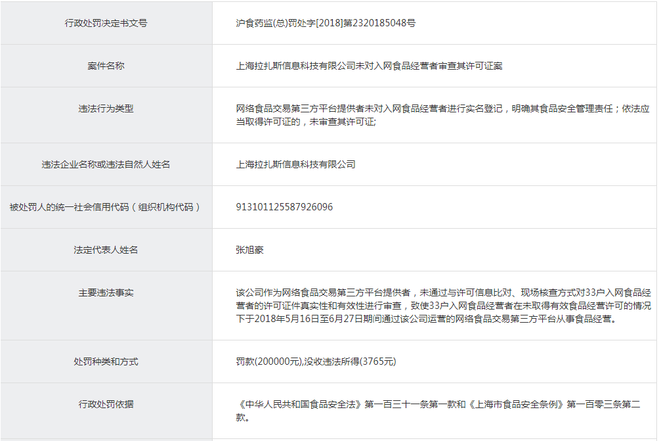Select the company name in the 违法企业名称 row
Image resolution: width=659 pixels, height=441 pixels.
[295, 164]
